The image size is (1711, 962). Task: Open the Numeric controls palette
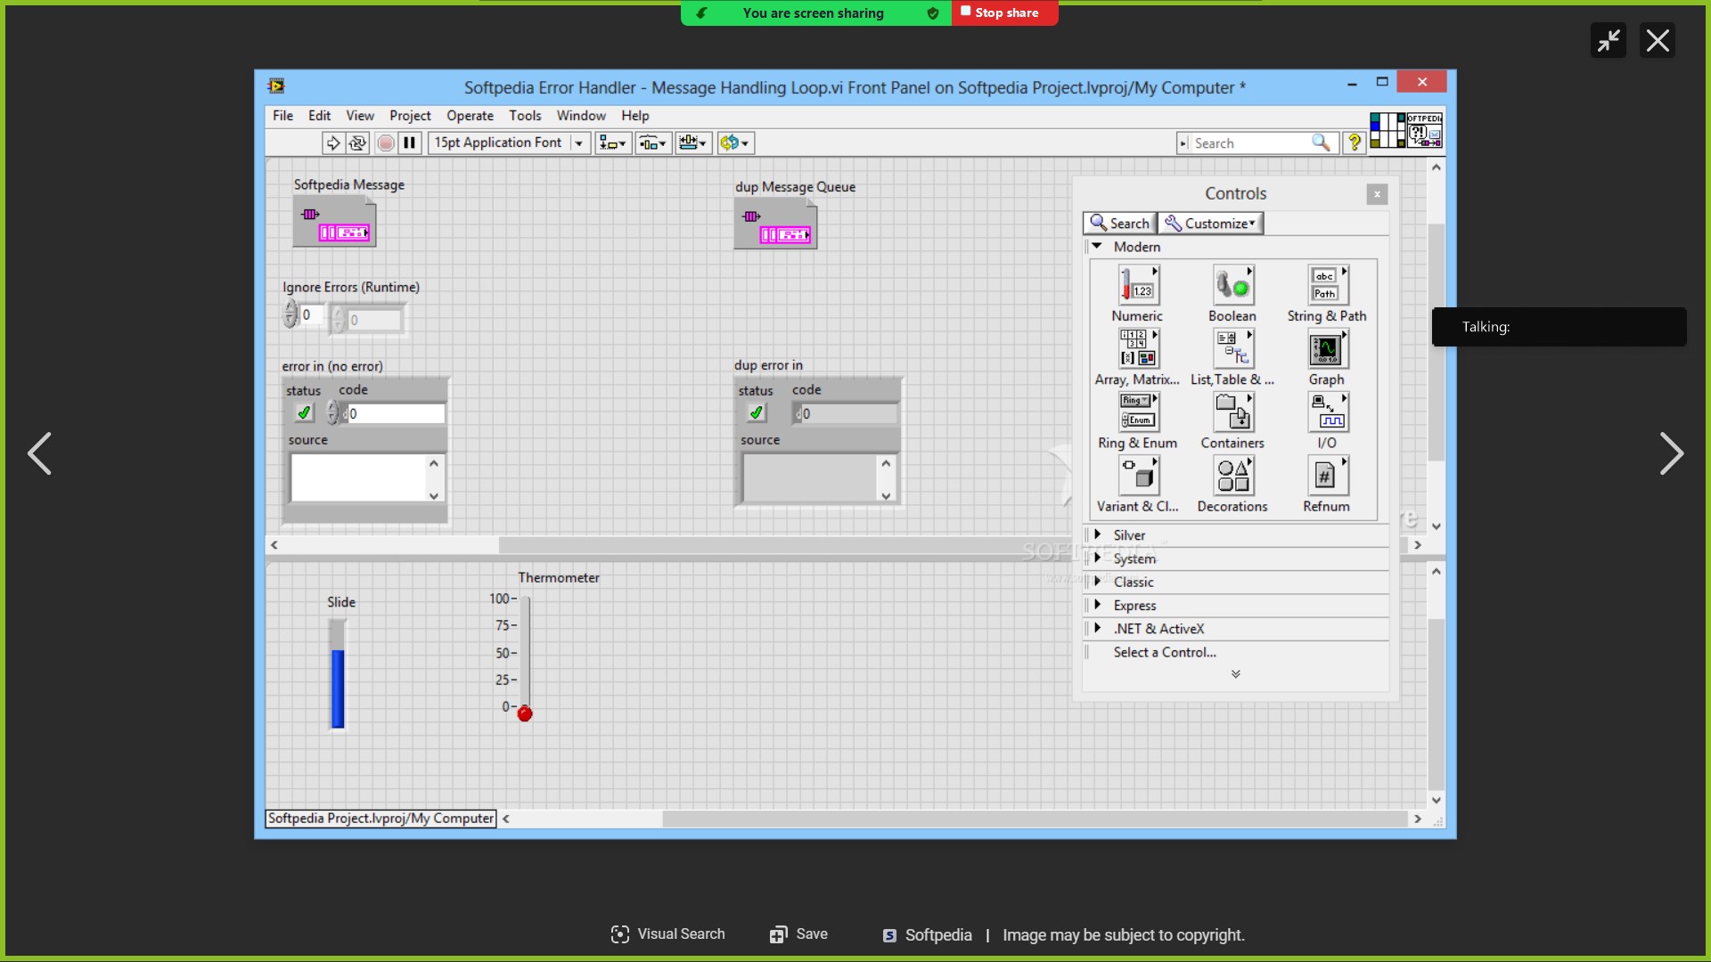pyautogui.click(x=1137, y=287)
